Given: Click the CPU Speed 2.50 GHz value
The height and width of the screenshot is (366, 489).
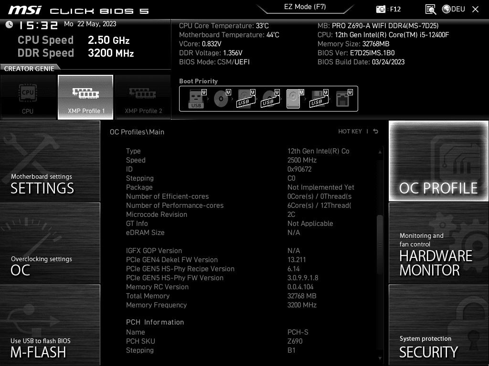Looking at the screenshot, I should pyautogui.click(x=108, y=40).
